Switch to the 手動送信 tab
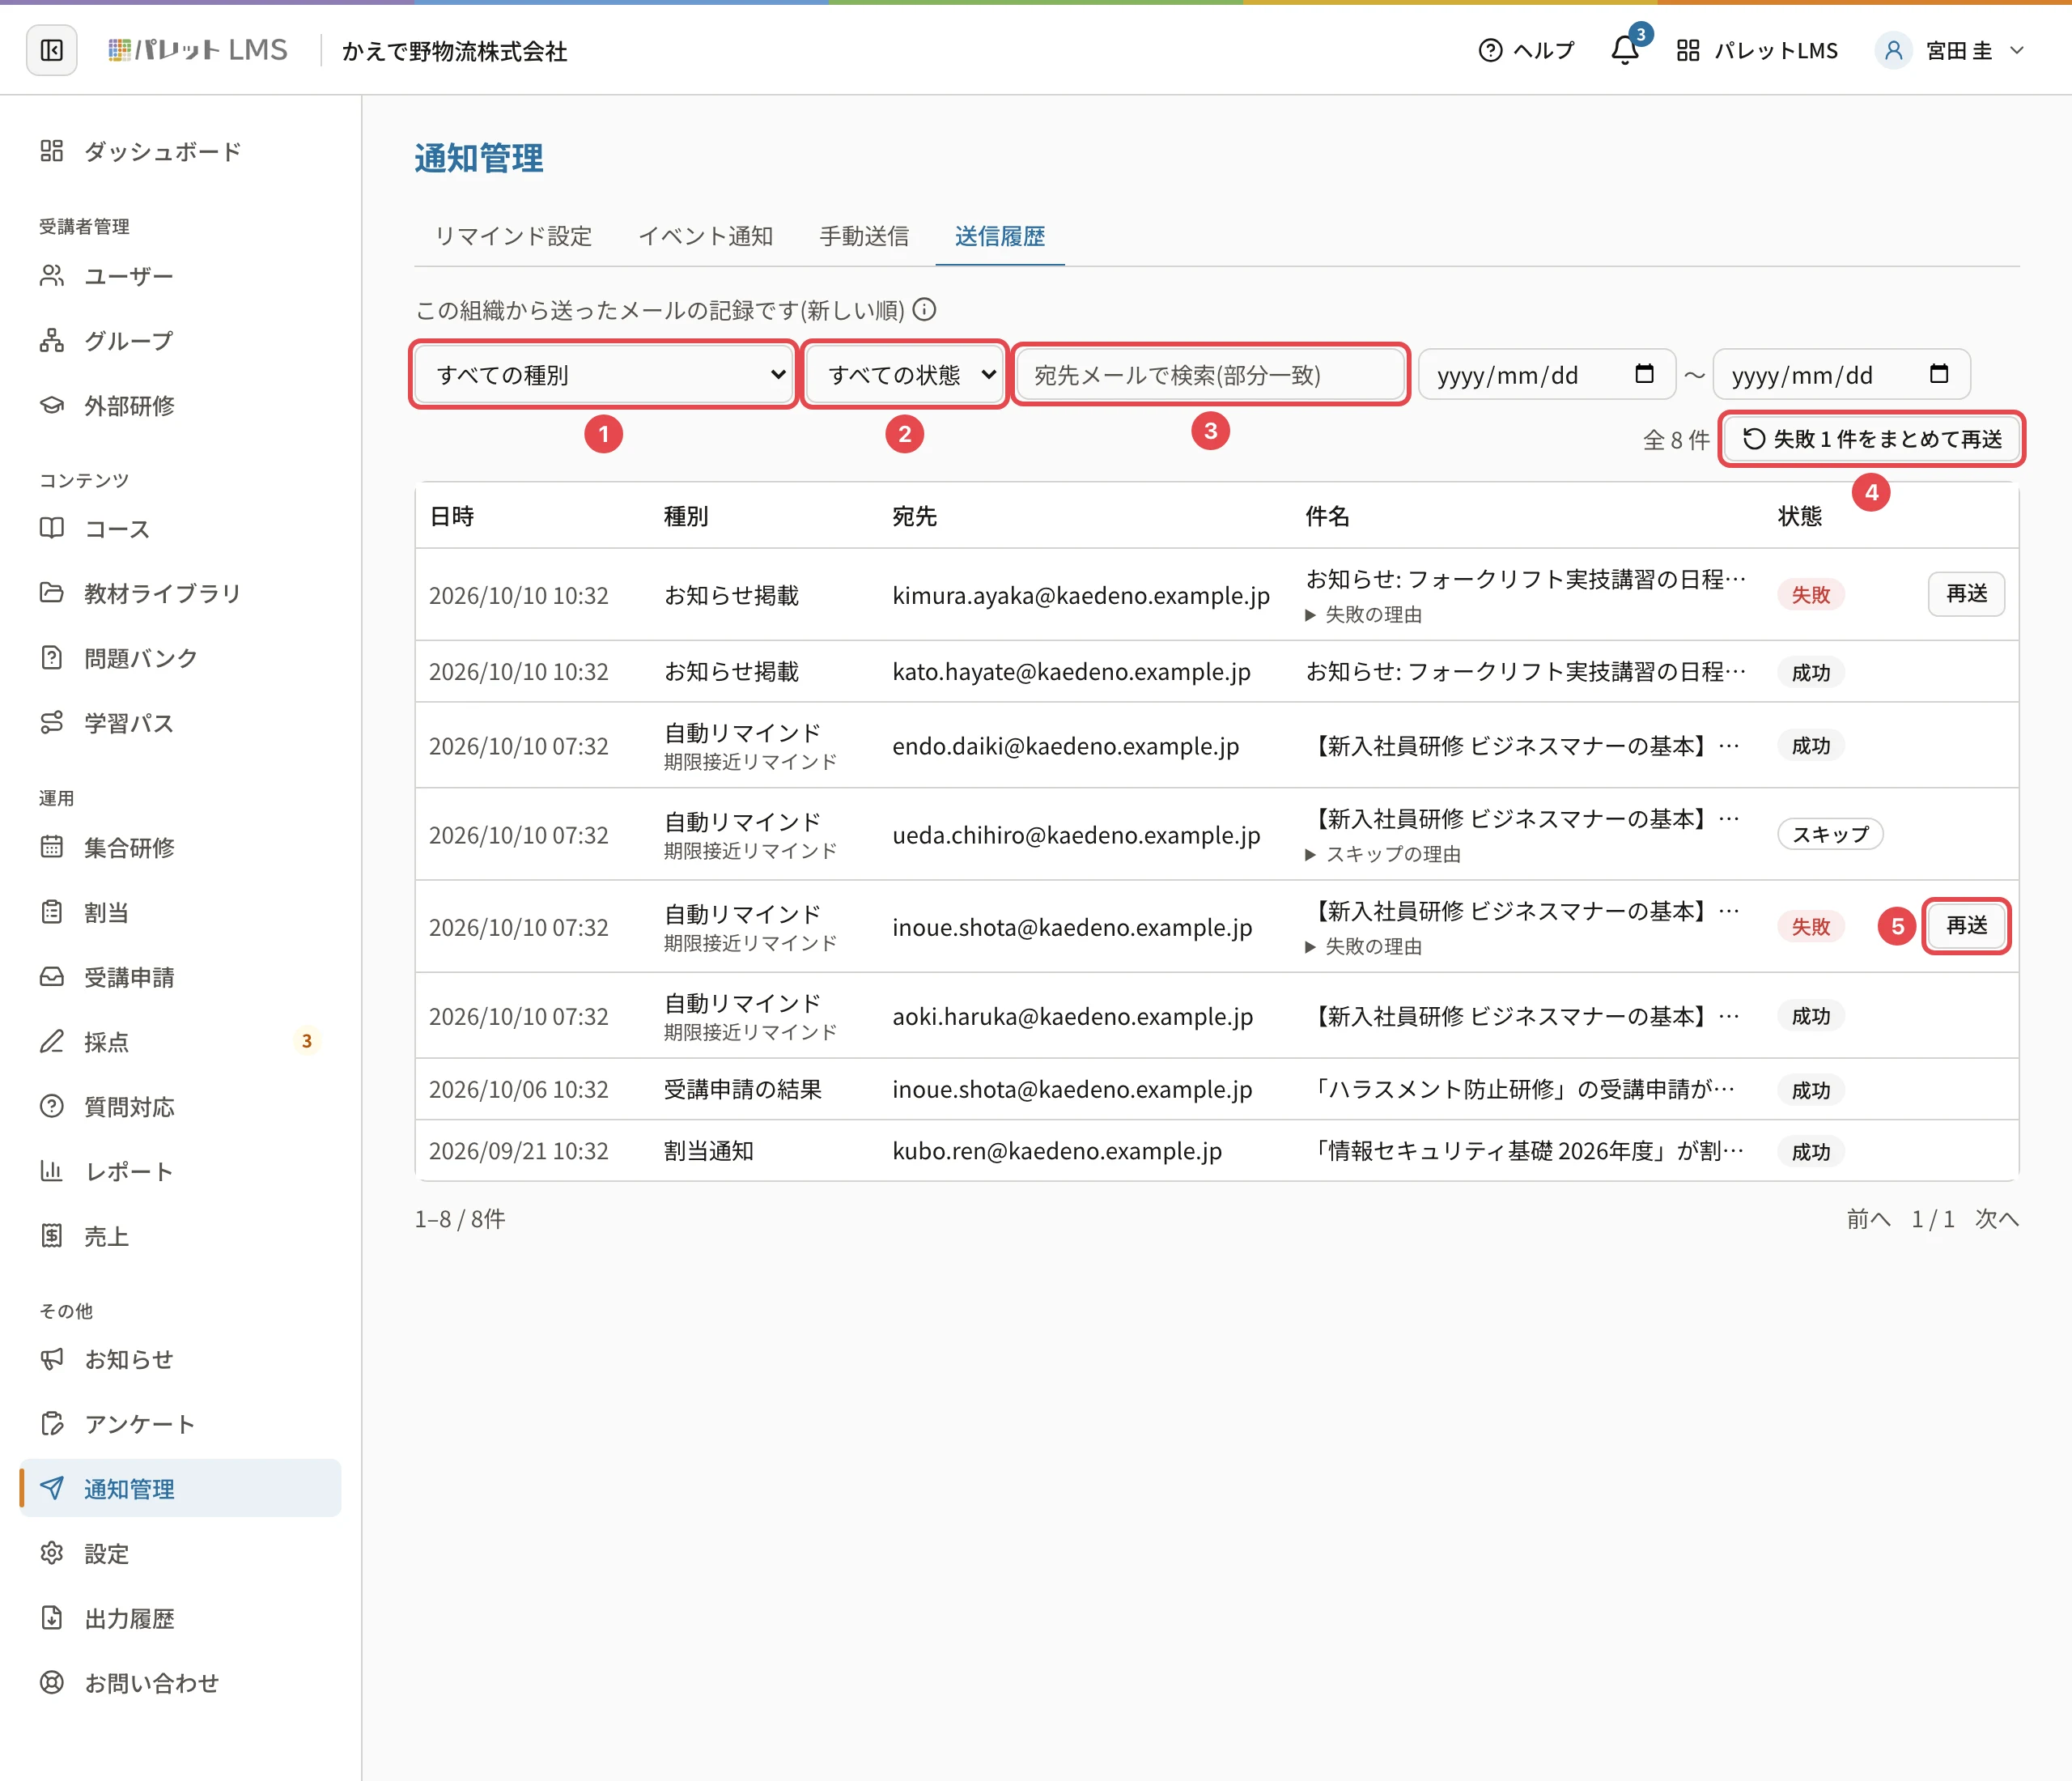The width and height of the screenshot is (2072, 1781). click(864, 236)
